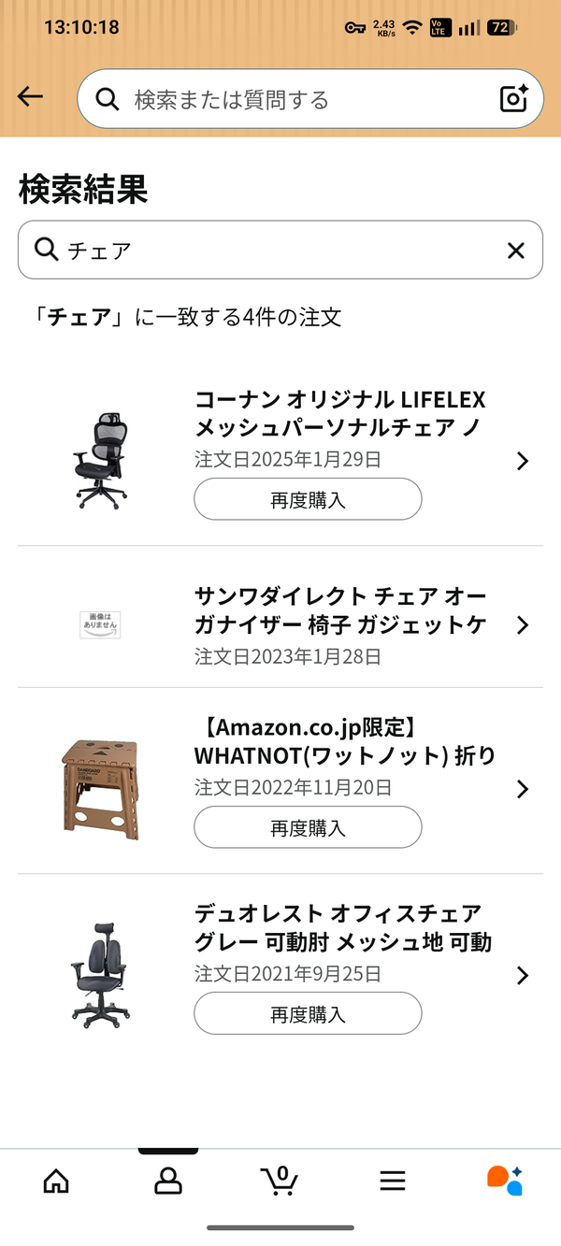Open camera lens search icon
Image resolution: width=561 pixels, height=1246 pixels.
click(x=513, y=99)
